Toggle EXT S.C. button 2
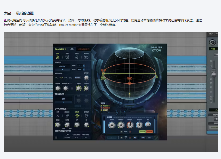 130,138
